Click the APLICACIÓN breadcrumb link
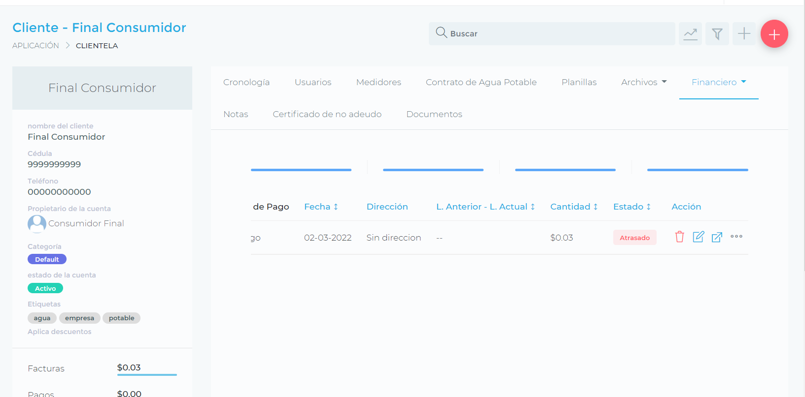Screen dimensions: 805x397 click(35, 46)
